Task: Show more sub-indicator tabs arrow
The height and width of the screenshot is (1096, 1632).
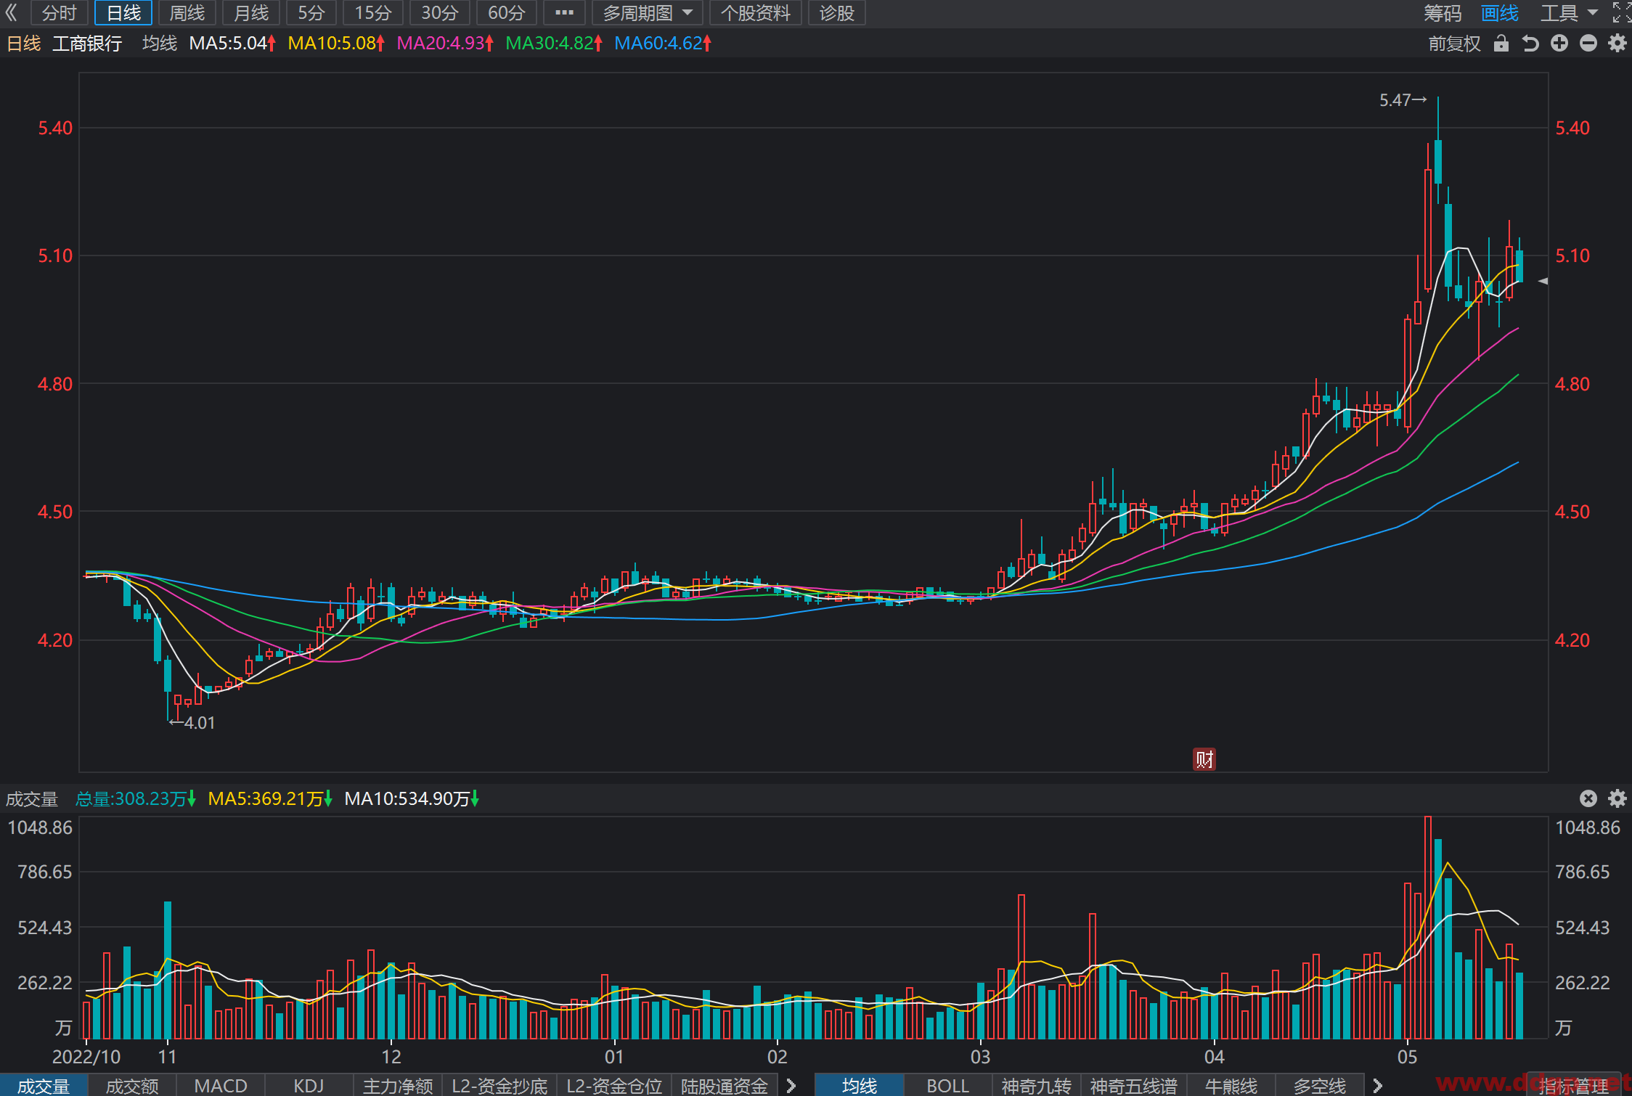Action: coord(791,1086)
